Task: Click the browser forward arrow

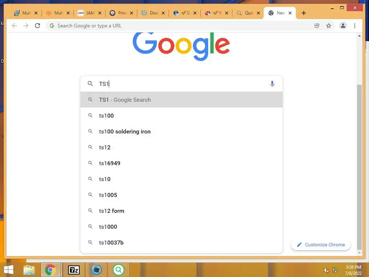Action: [26, 26]
